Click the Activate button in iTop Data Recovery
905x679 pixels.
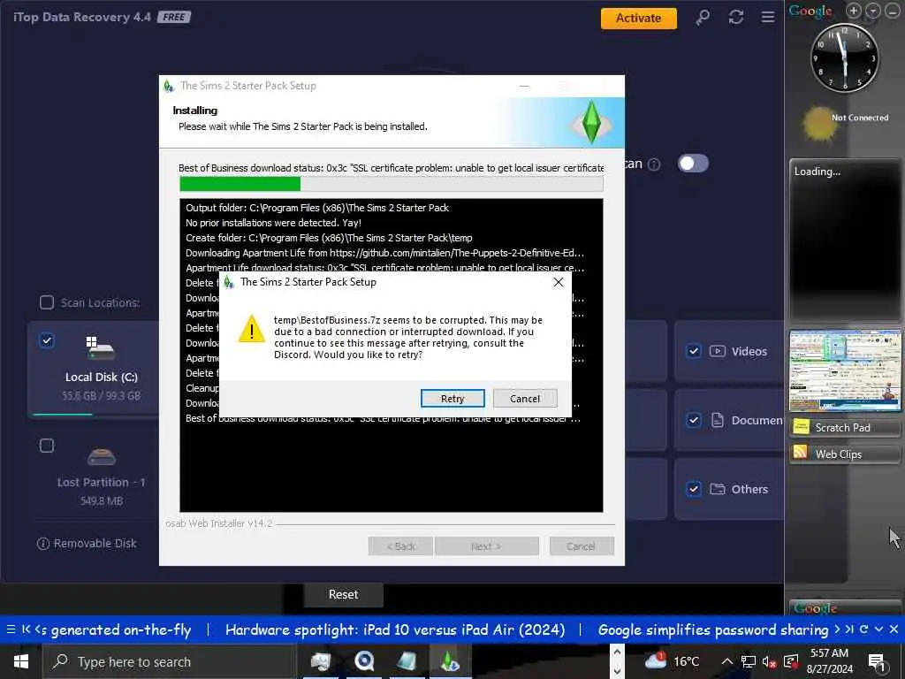(x=638, y=18)
